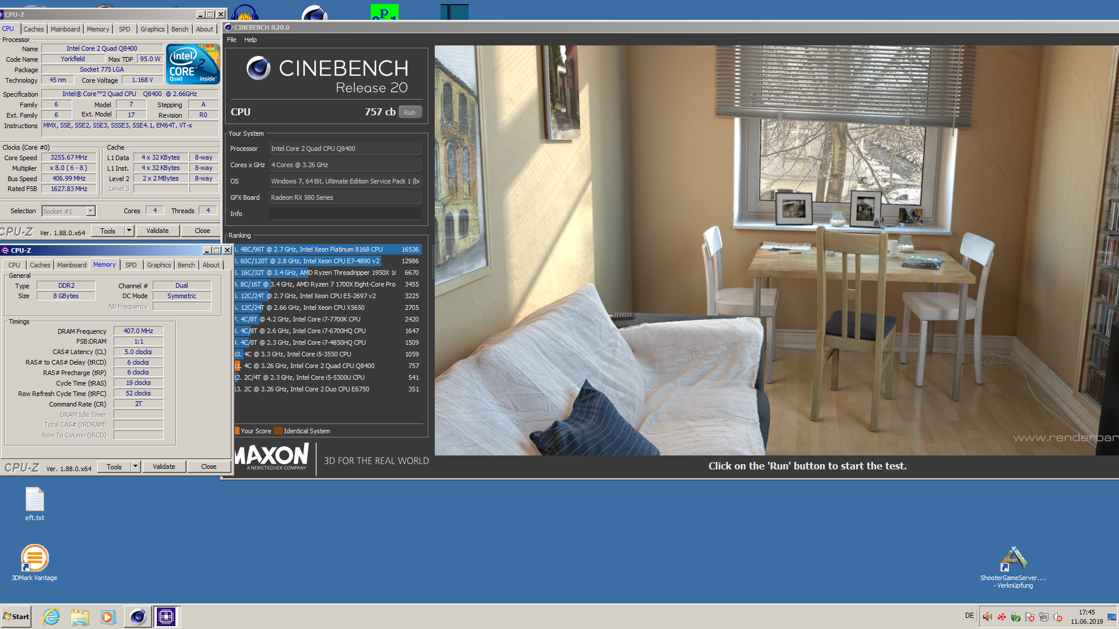Switch to Caches tab in upper CPU-Z

tap(34, 29)
